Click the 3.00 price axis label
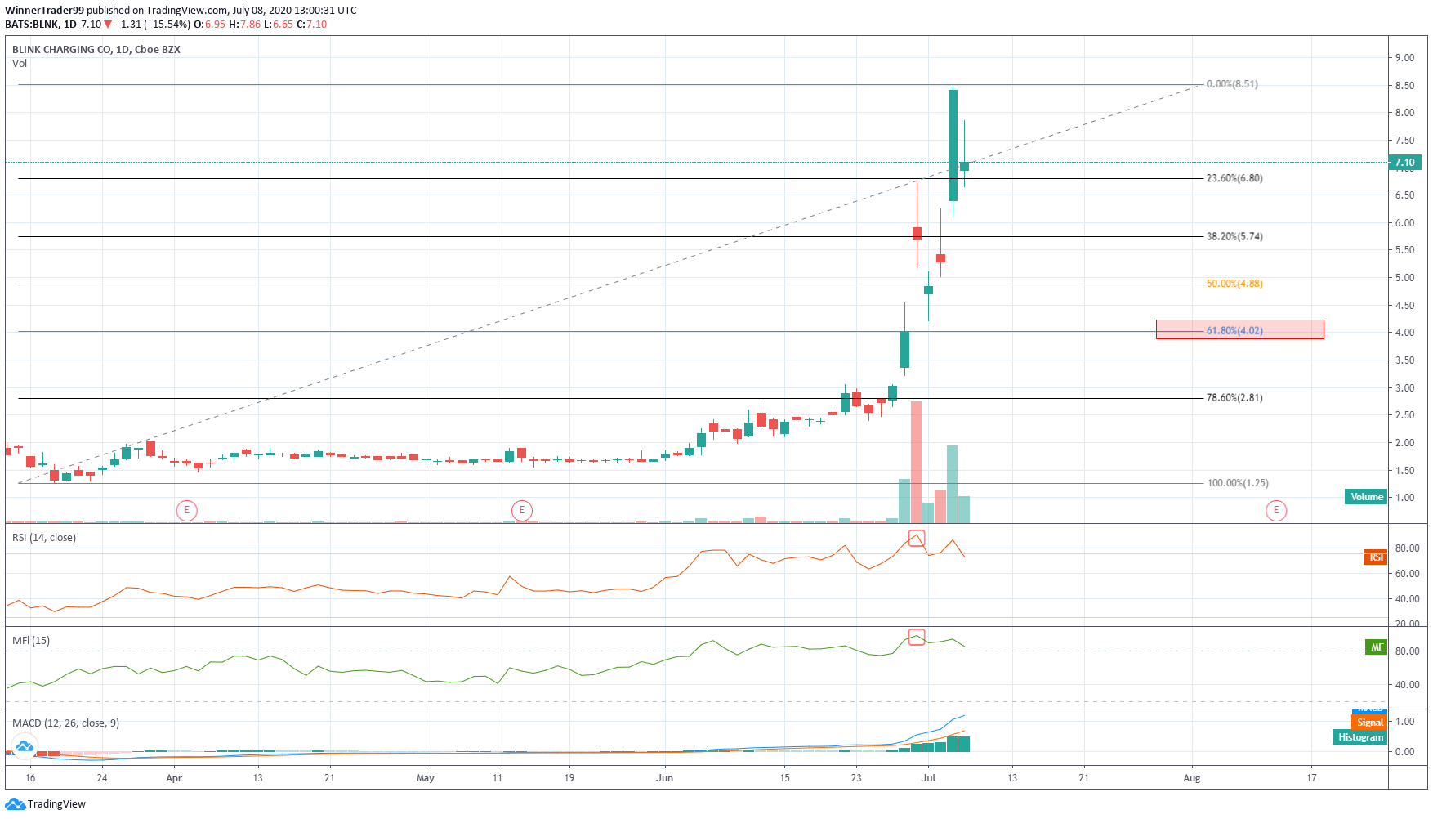Viewport: 1433px width, 819px height. pyautogui.click(x=1404, y=388)
